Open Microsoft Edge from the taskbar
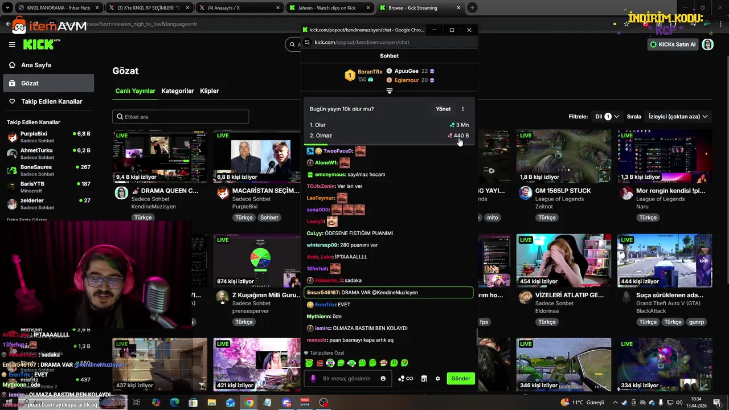This screenshot has height=410, width=729. tap(174, 403)
